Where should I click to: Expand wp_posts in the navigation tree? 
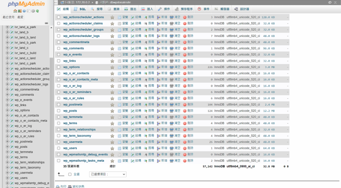pos(8,147)
